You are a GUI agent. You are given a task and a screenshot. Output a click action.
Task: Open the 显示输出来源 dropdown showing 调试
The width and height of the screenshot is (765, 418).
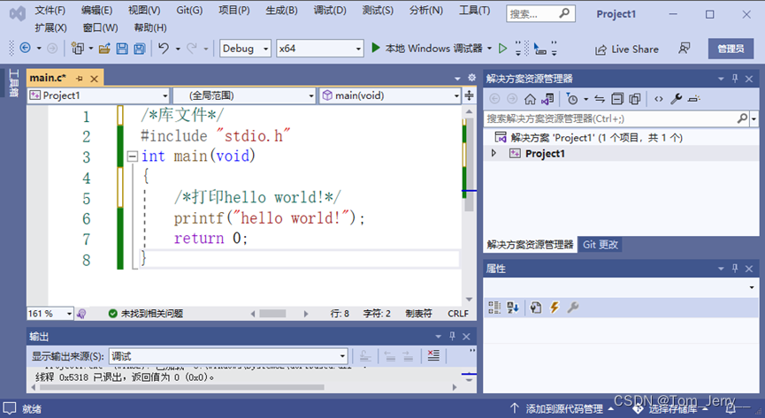(228, 356)
